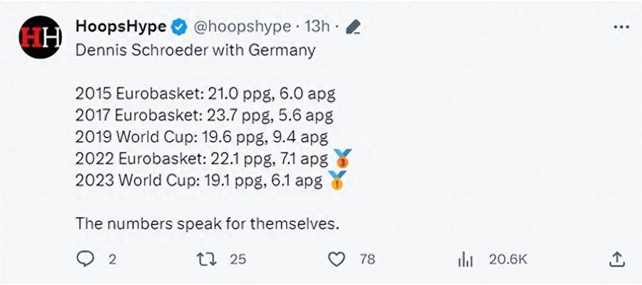Viewport: 642px width, 285px height.
Task: Open the HoopsHype display name link
Action: 121,26
